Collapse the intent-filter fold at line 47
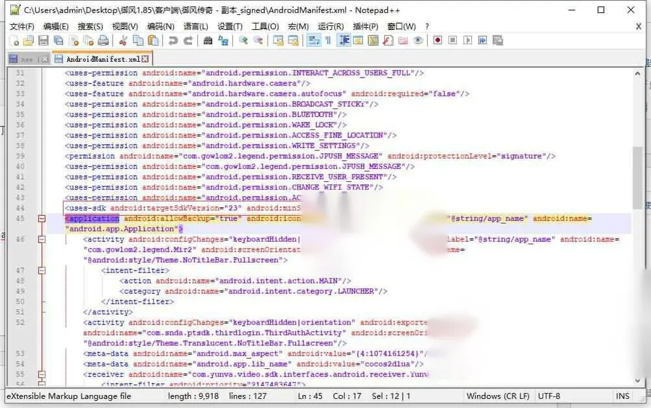 pyautogui.click(x=42, y=270)
